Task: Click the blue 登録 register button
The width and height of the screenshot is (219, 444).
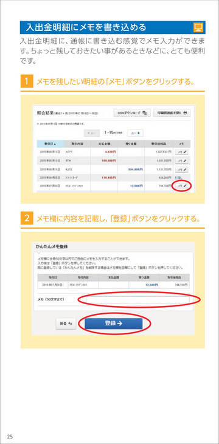Action: click(x=114, y=324)
